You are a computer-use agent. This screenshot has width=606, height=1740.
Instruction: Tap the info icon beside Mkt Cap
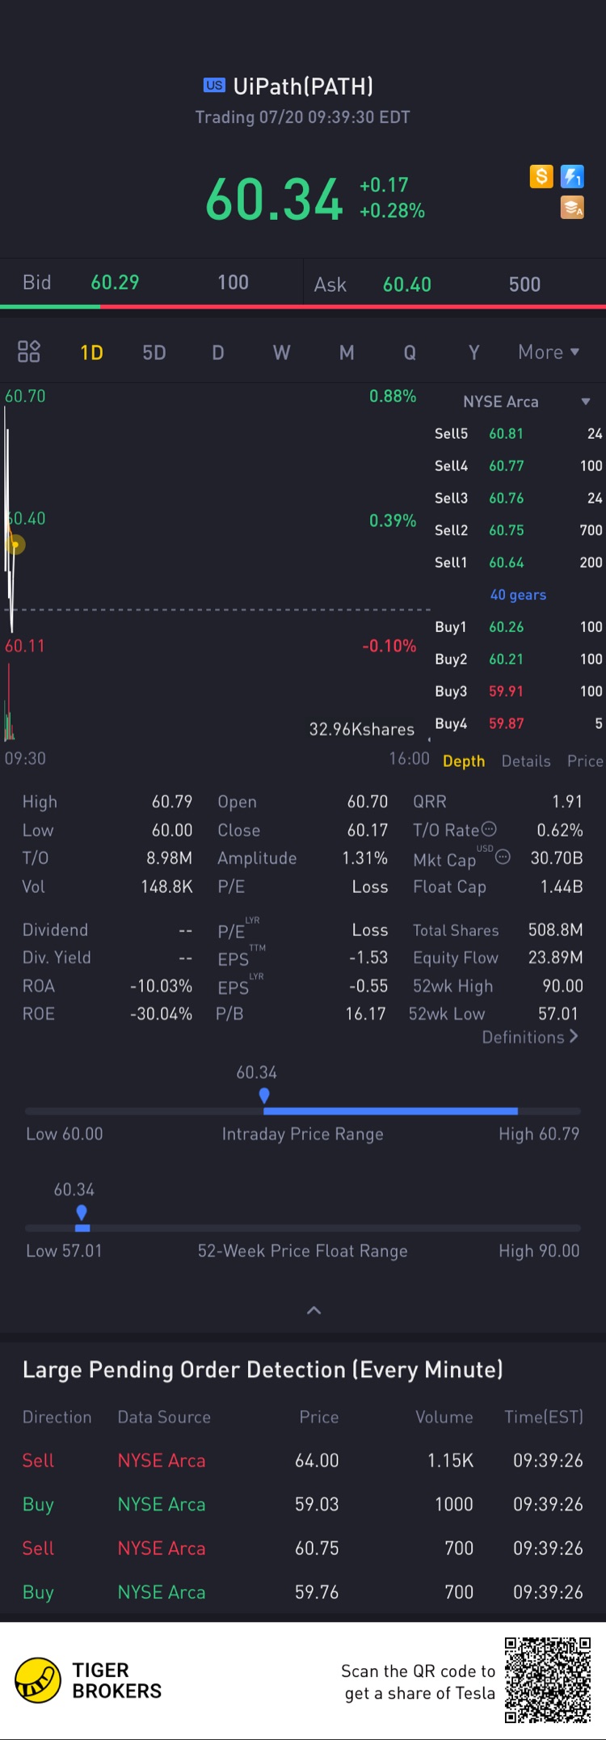(503, 857)
